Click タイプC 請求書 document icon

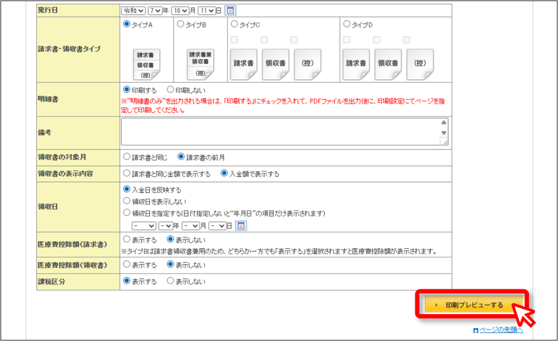click(x=244, y=65)
